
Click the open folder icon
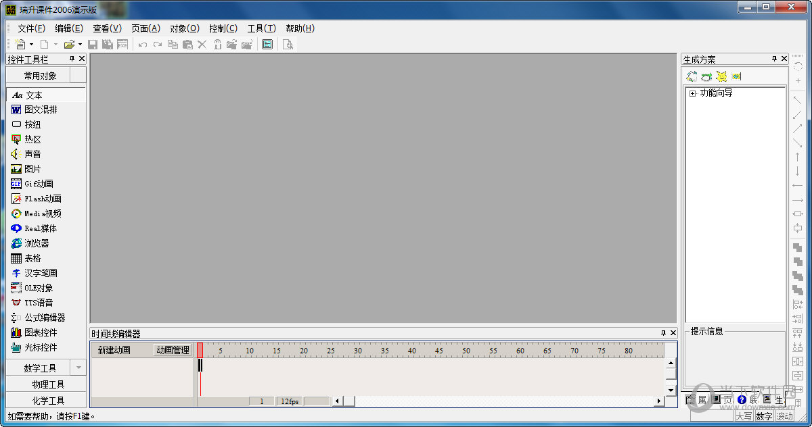coord(69,45)
